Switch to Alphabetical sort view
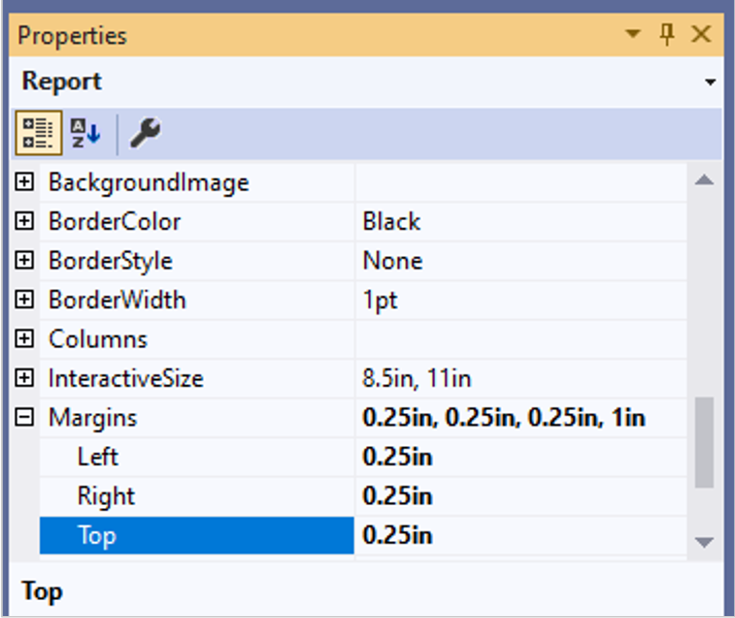 tap(85, 134)
